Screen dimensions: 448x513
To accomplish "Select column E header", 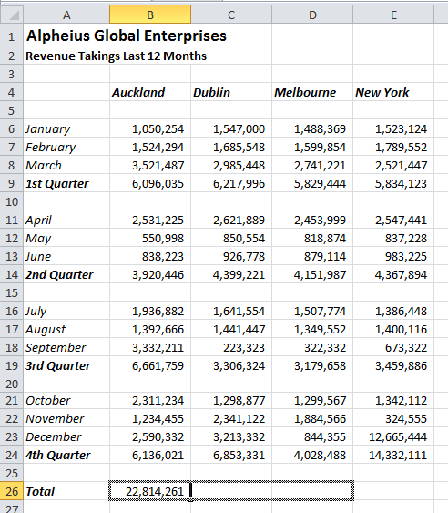I will (x=393, y=15).
